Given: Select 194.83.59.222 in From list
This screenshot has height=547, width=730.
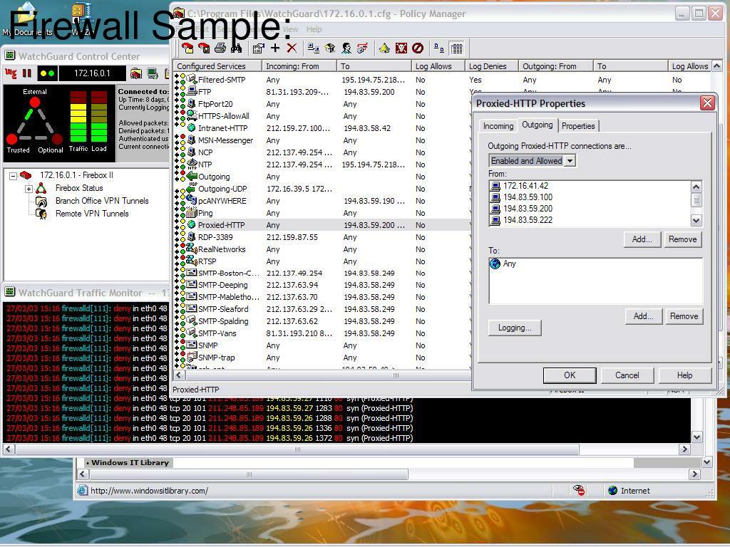Looking at the screenshot, I should click(x=528, y=220).
